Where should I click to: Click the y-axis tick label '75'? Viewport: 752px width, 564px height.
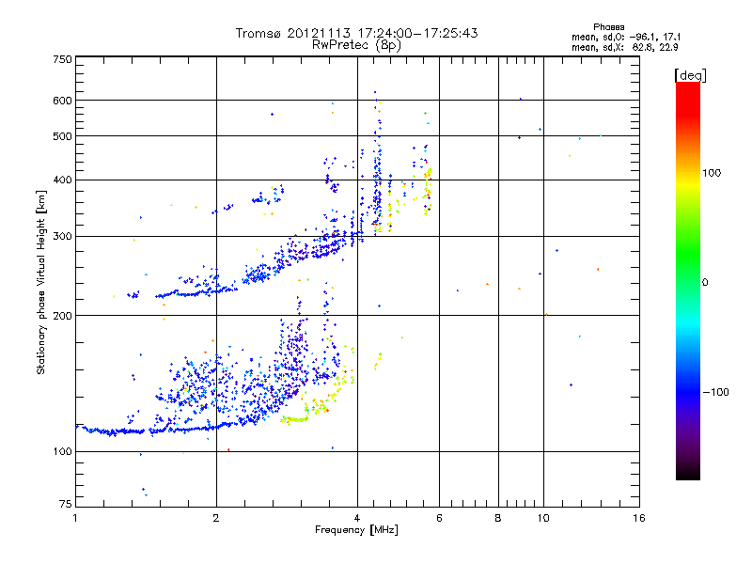coord(66,504)
